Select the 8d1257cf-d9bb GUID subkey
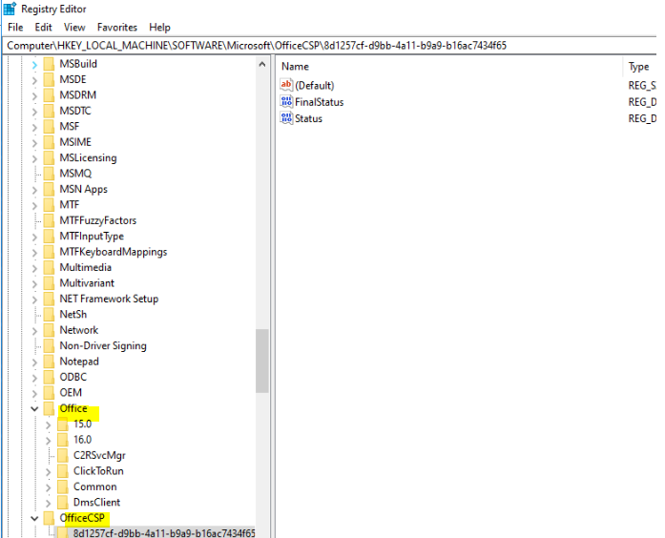Screen dimensions: 665x538 point(164,533)
